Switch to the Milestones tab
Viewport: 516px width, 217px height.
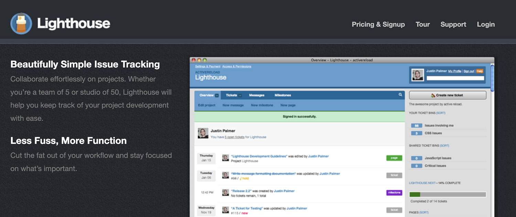coord(283,95)
